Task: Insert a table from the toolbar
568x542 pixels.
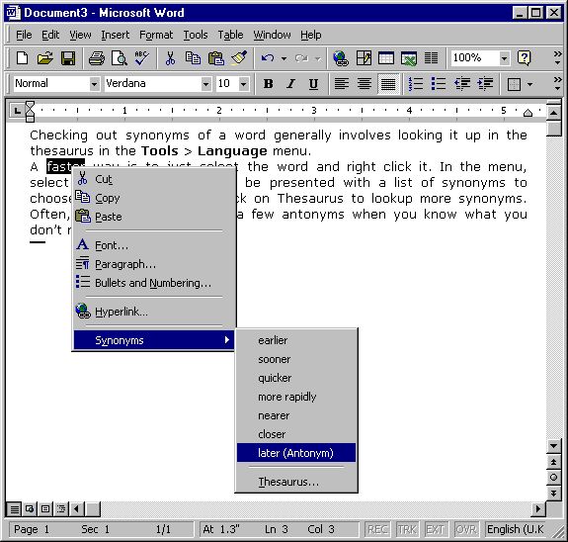Action: (x=386, y=58)
